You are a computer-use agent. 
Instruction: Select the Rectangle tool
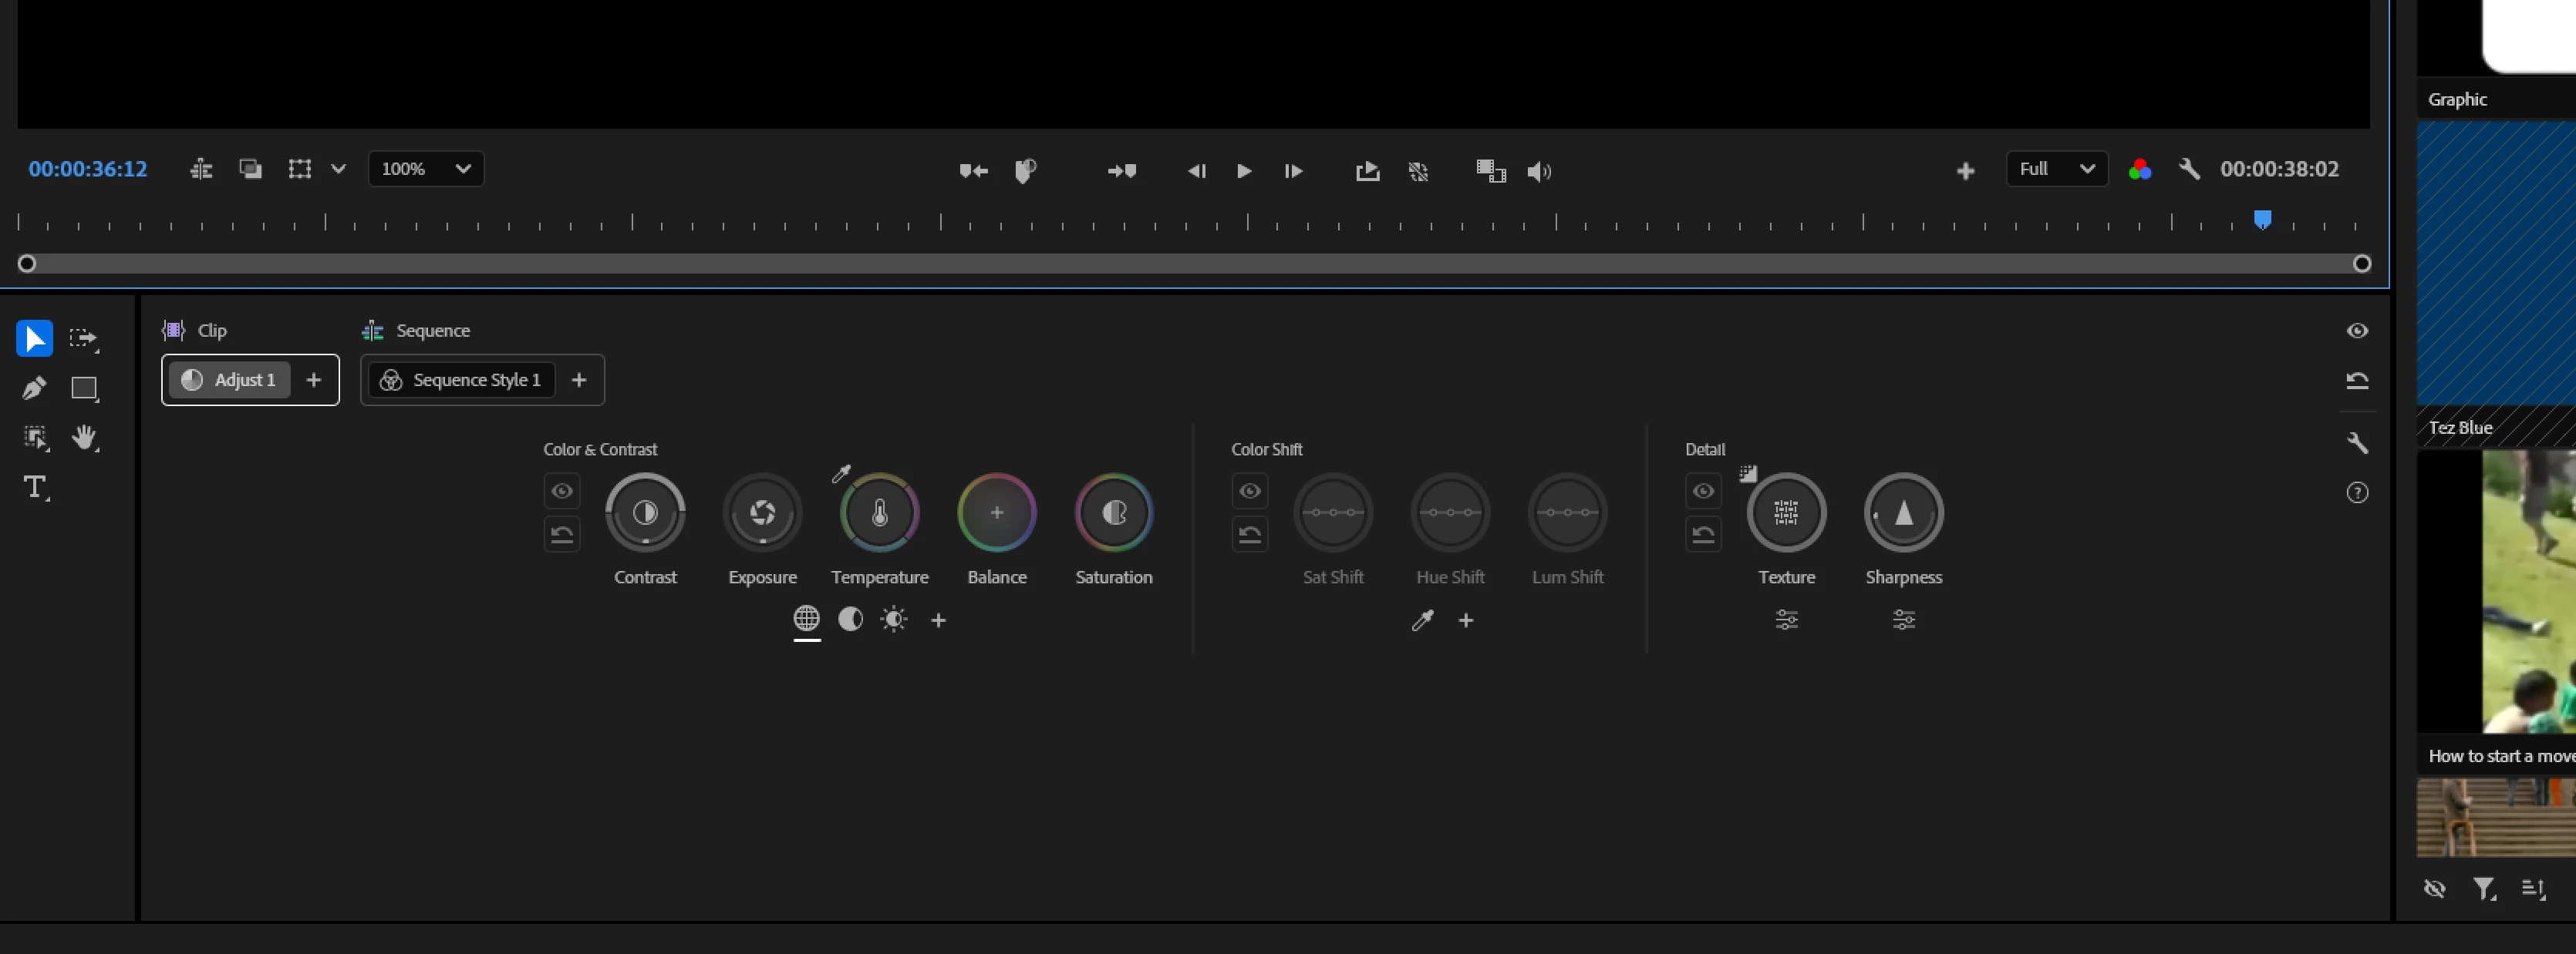84,388
